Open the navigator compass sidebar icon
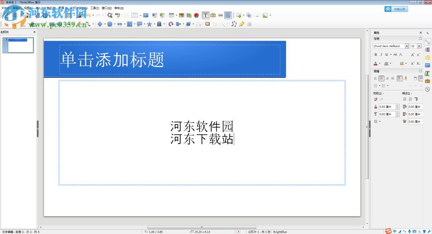Viewport: 432px width, 234px height. pyautogui.click(x=427, y=90)
